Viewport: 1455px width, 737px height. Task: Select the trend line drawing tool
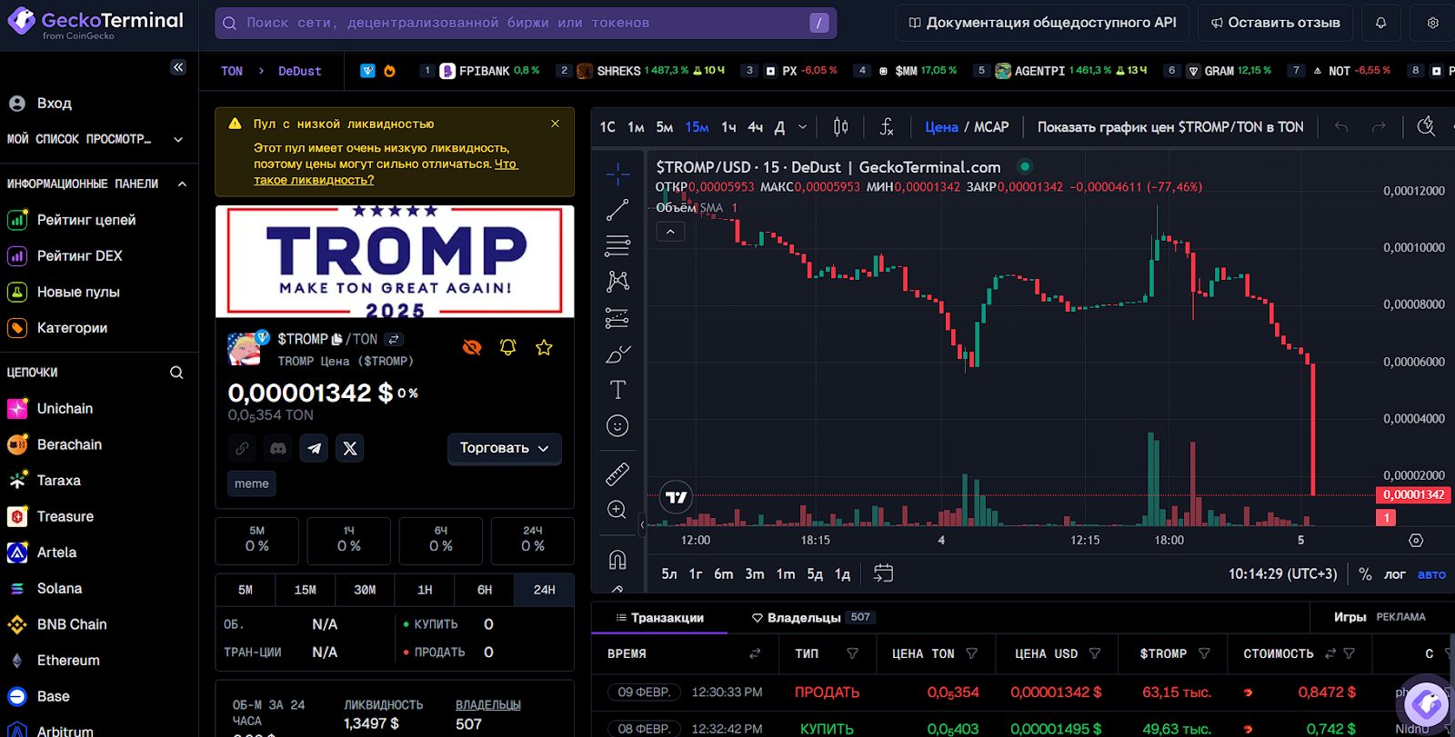click(617, 210)
